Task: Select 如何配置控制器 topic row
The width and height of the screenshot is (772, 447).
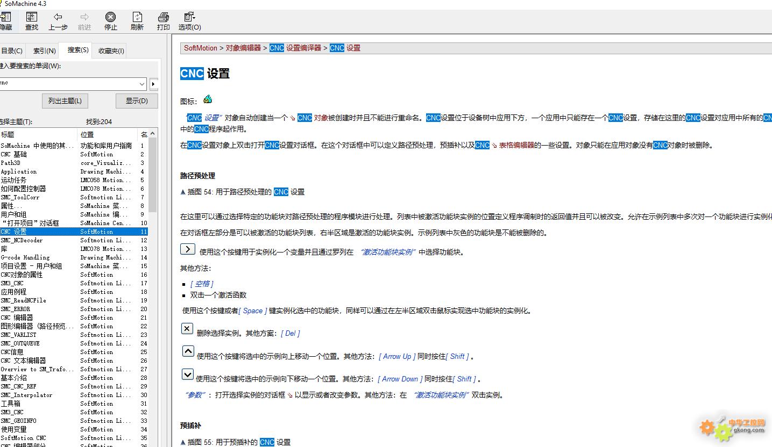Action: coord(74,189)
